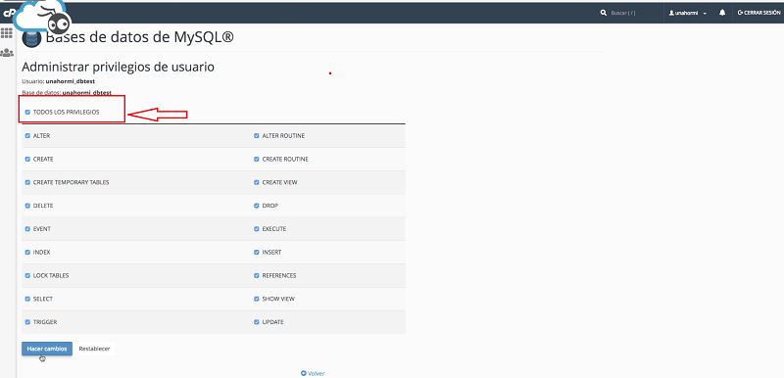Follow the Volver link
The width and height of the screenshot is (784, 378).
pos(313,373)
